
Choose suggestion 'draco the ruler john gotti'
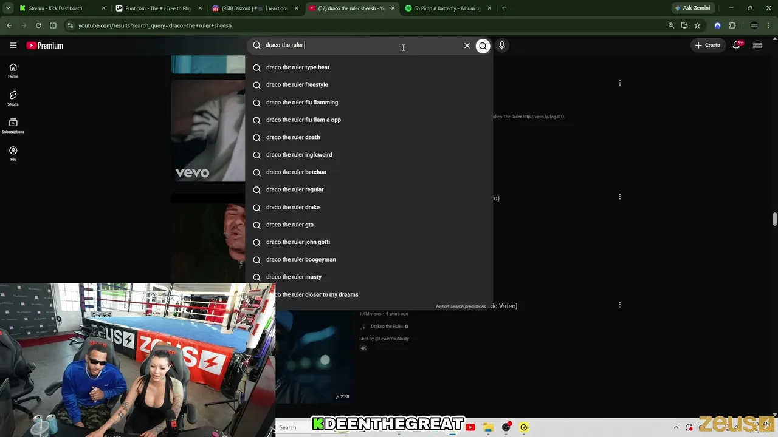[x=368, y=242]
